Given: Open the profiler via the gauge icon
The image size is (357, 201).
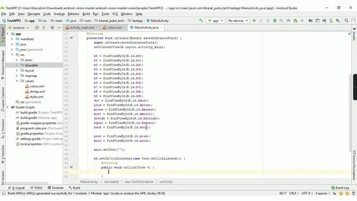Looking at the screenshot, I should coord(288,21).
